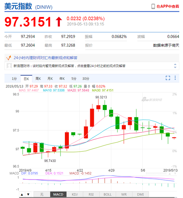The width and height of the screenshot is (183, 198).
Task: Click the 5/6 date axis label
Action: (143, 170)
